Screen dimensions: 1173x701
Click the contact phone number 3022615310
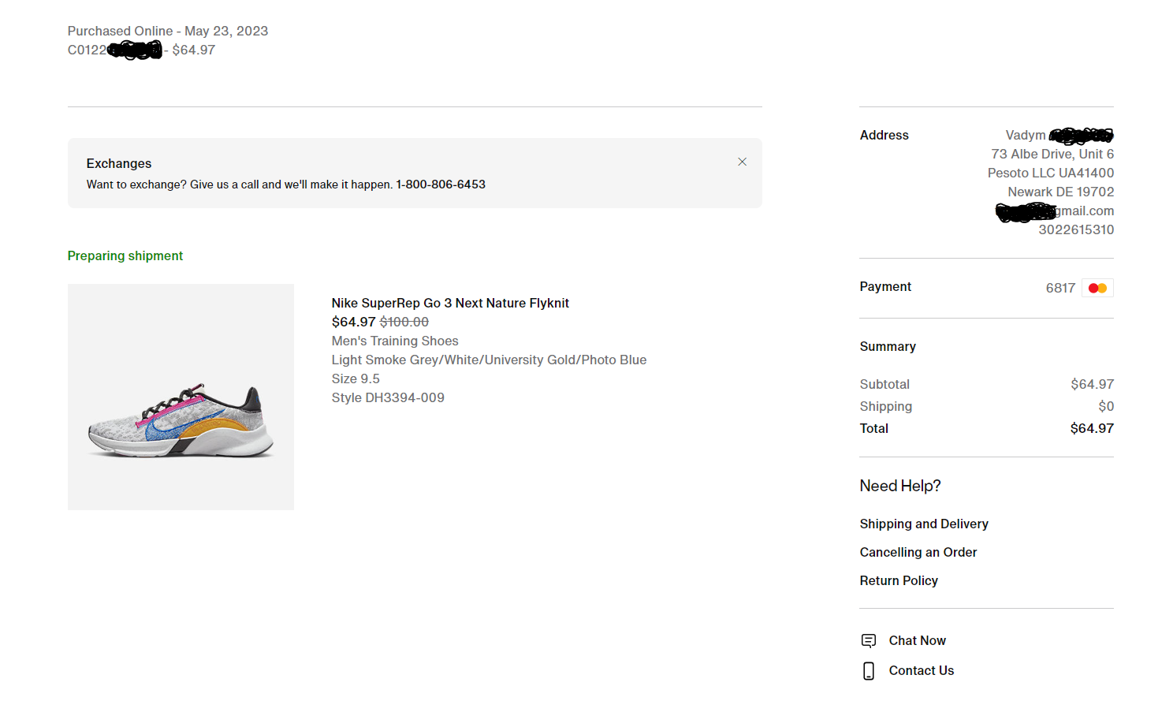pos(1076,229)
